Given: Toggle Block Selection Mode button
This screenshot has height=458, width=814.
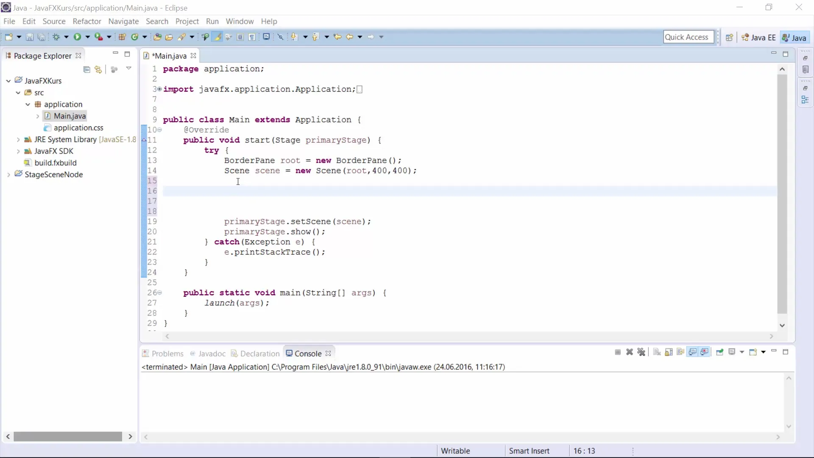Looking at the screenshot, I should tap(240, 37).
